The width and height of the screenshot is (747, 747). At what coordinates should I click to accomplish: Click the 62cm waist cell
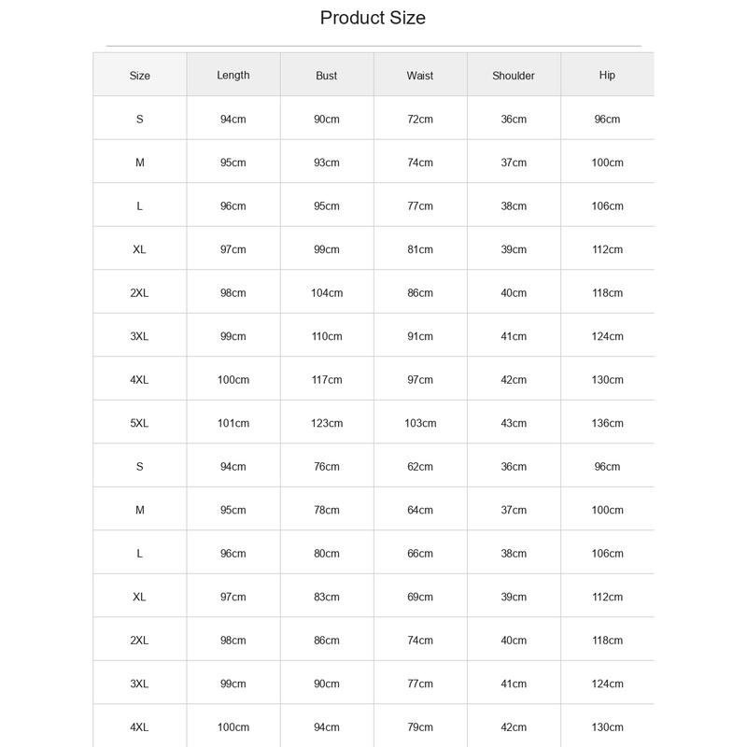coord(420,466)
